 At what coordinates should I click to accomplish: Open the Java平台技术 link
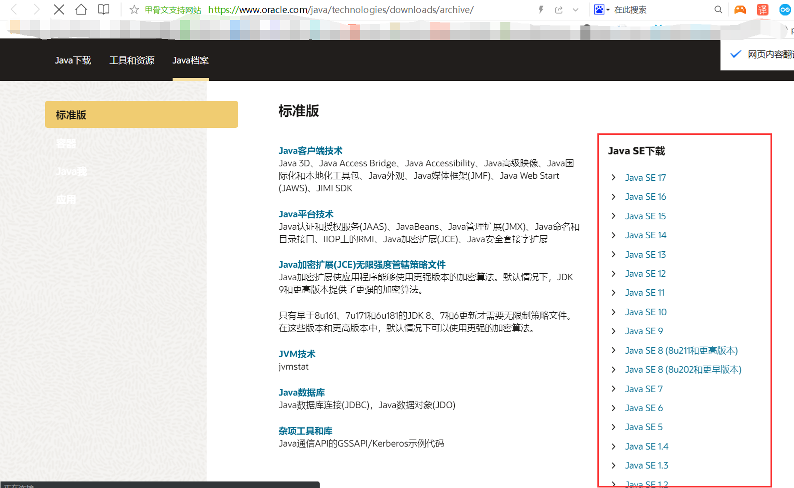306,214
